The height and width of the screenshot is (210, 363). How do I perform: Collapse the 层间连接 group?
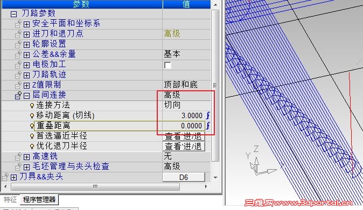(x=26, y=96)
